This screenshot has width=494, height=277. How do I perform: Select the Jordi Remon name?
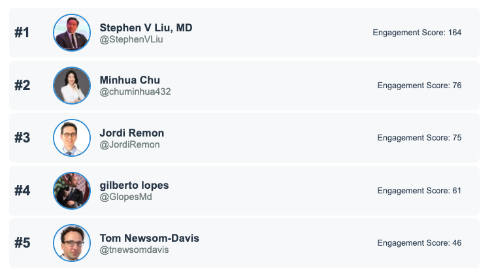click(131, 133)
